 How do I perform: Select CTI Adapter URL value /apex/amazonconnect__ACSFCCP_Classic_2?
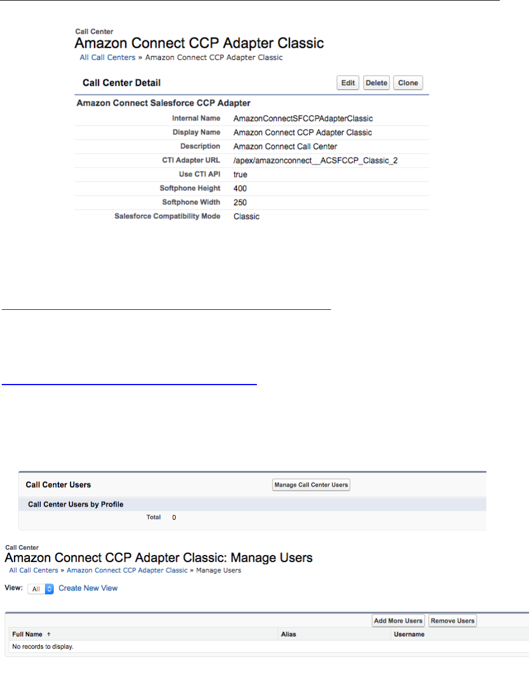[315, 160]
